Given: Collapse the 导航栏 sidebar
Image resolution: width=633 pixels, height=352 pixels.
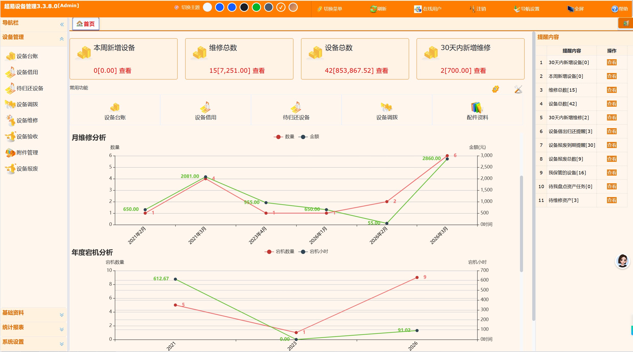Looking at the screenshot, I should click(62, 25).
